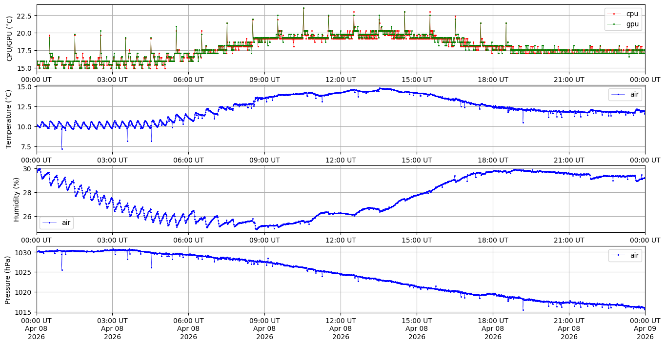The width and height of the screenshot is (665, 345).
Task: Click the 22.5 tick on CPU/GPU axis
Action: [x=24, y=16]
